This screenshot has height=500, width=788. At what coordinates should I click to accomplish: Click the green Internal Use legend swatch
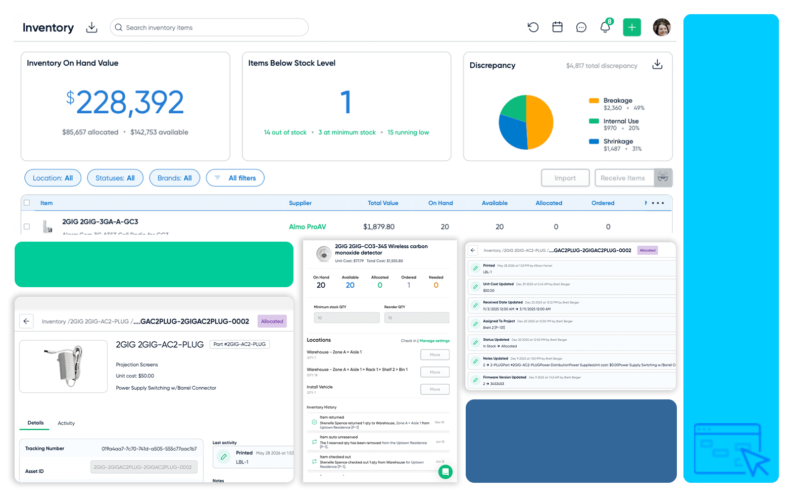tap(594, 121)
